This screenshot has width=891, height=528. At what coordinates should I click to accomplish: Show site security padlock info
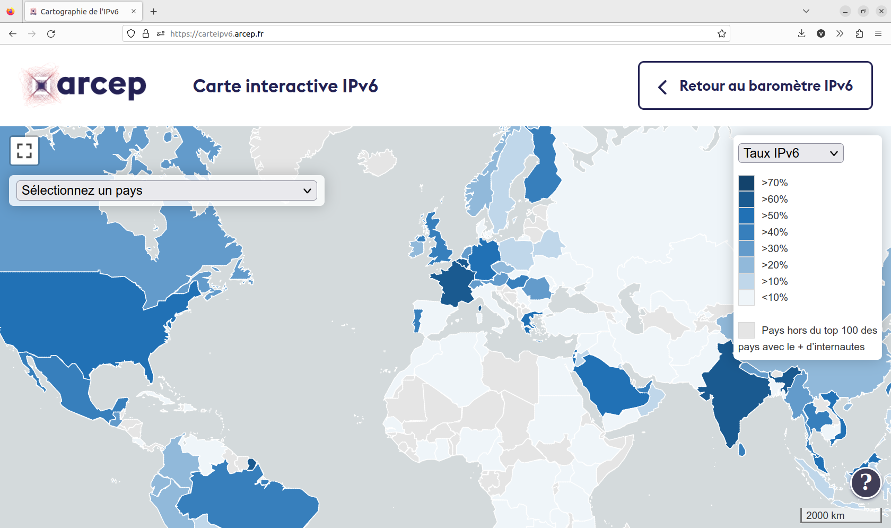tap(146, 34)
